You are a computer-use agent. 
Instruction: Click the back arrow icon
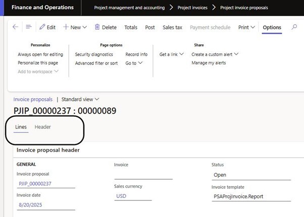click(x=15, y=27)
